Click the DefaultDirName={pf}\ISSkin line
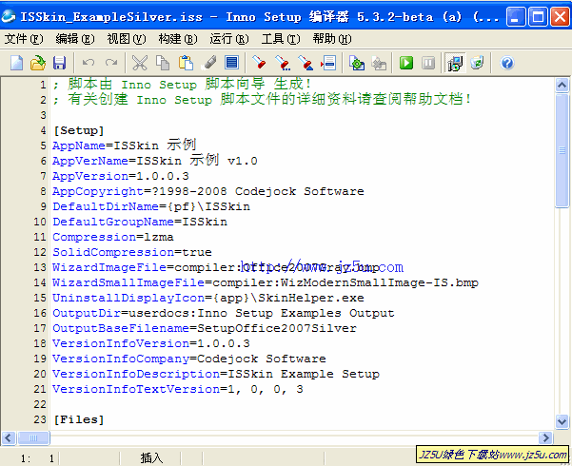This screenshot has width=572, height=466. pos(151,206)
